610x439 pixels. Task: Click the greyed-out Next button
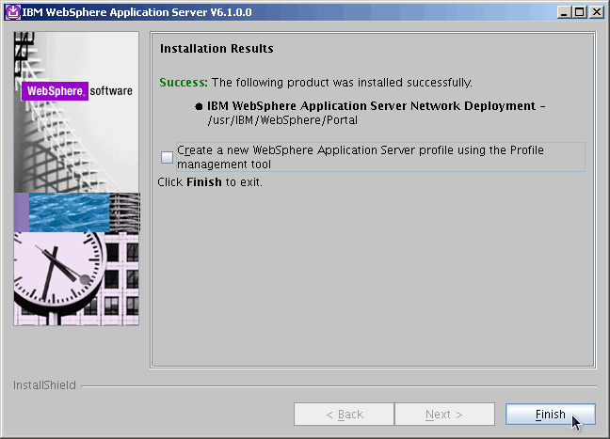(x=444, y=415)
